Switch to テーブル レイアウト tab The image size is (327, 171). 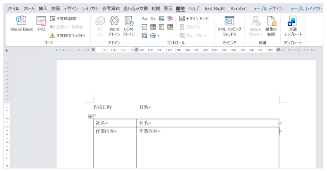(x=306, y=8)
